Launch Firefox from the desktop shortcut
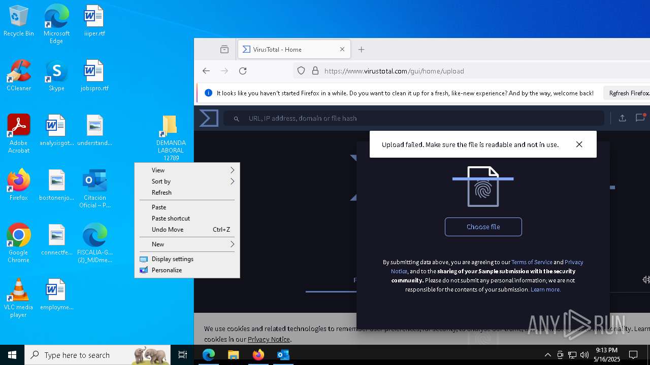Image resolution: width=650 pixels, height=365 pixels. [19, 186]
